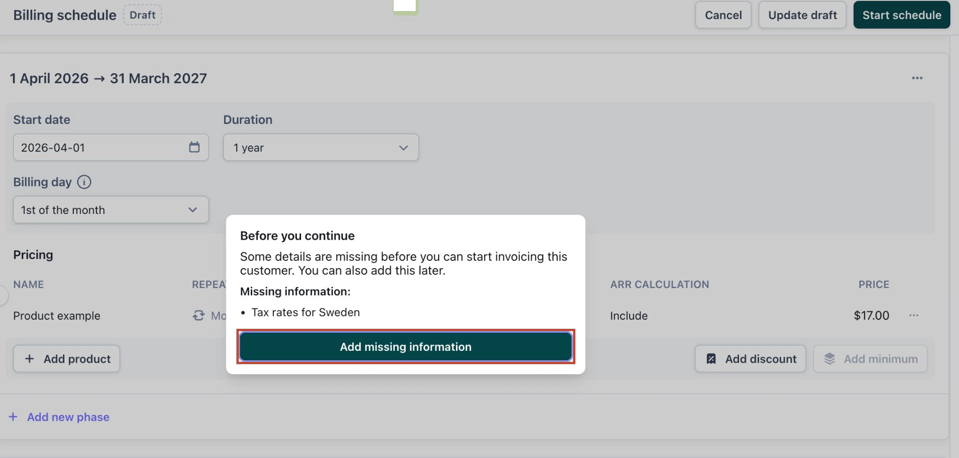Image resolution: width=959 pixels, height=458 pixels.
Task: Click the info icon beside Billing day
Action: 84,182
